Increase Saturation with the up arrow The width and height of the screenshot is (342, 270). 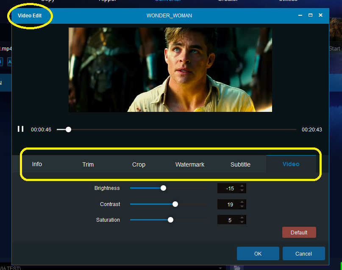click(242, 217)
